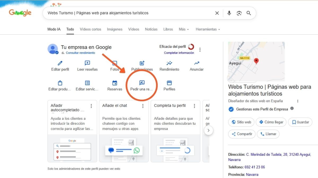Advance the suggestions carousel with right arrow

click(x=209, y=130)
